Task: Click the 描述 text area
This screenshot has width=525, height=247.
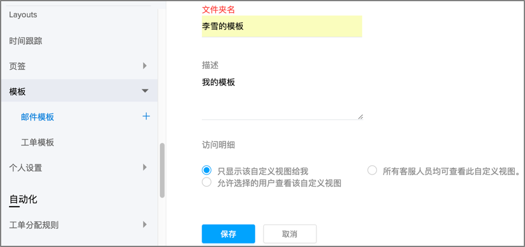Action: click(x=282, y=97)
